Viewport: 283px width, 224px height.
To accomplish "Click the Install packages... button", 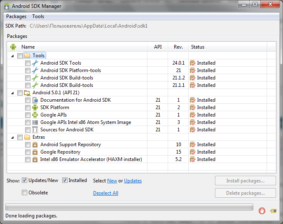I will click(x=245, y=181).
